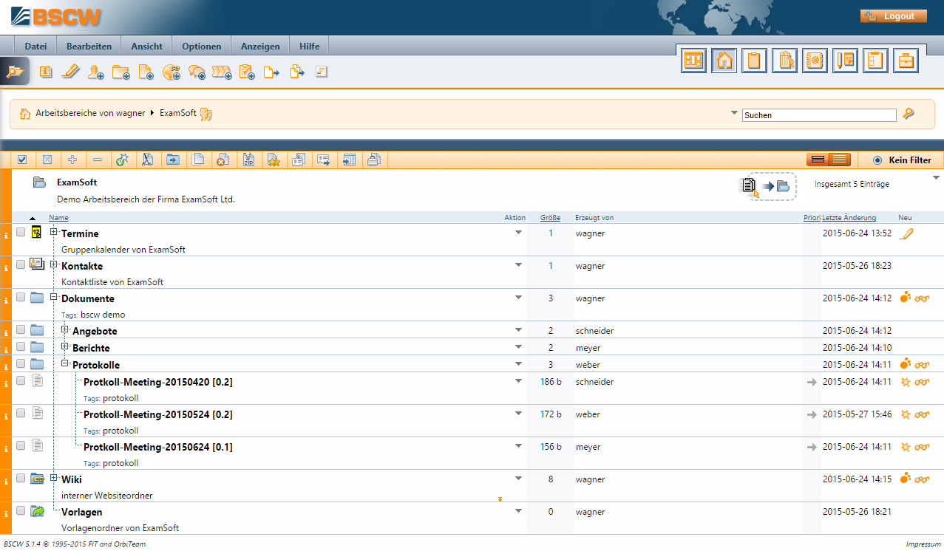Sort by Letzte Änderung column header

tap(849, 218)
